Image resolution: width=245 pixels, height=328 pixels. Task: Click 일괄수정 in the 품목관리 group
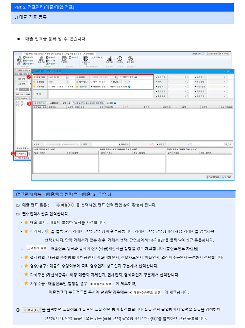[x=51, y=57]
